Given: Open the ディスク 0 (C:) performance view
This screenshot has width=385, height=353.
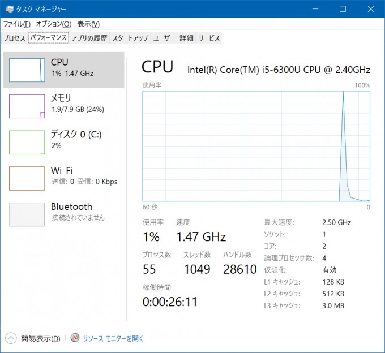Looking at the screenshot, I should [x=63, y=142].
